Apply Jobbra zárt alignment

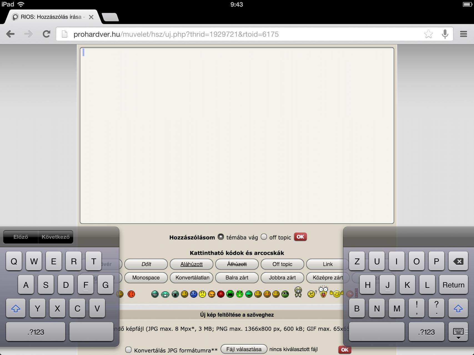[x=282, y=278]
